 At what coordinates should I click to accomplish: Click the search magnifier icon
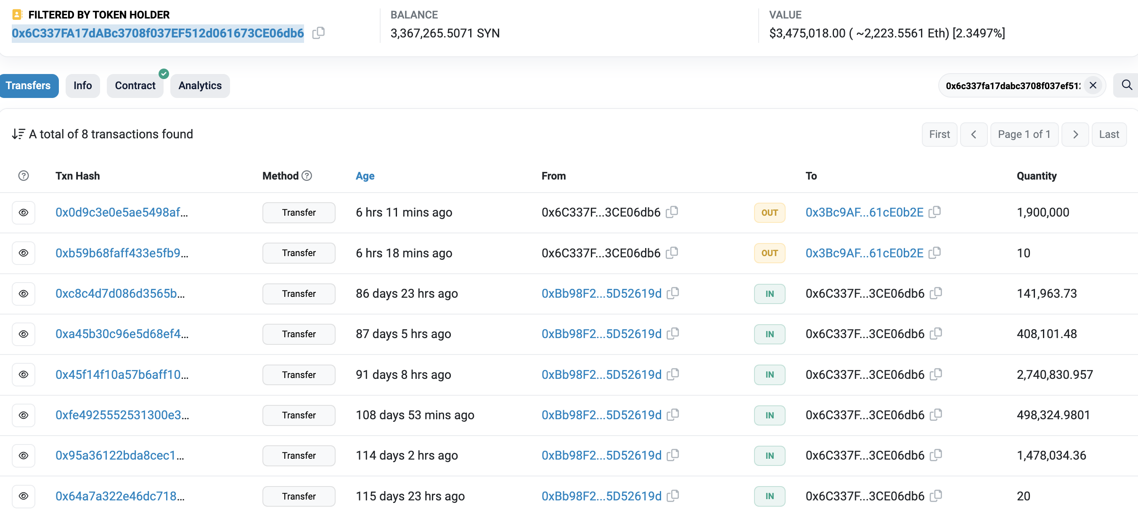(x=1126, y=85)
